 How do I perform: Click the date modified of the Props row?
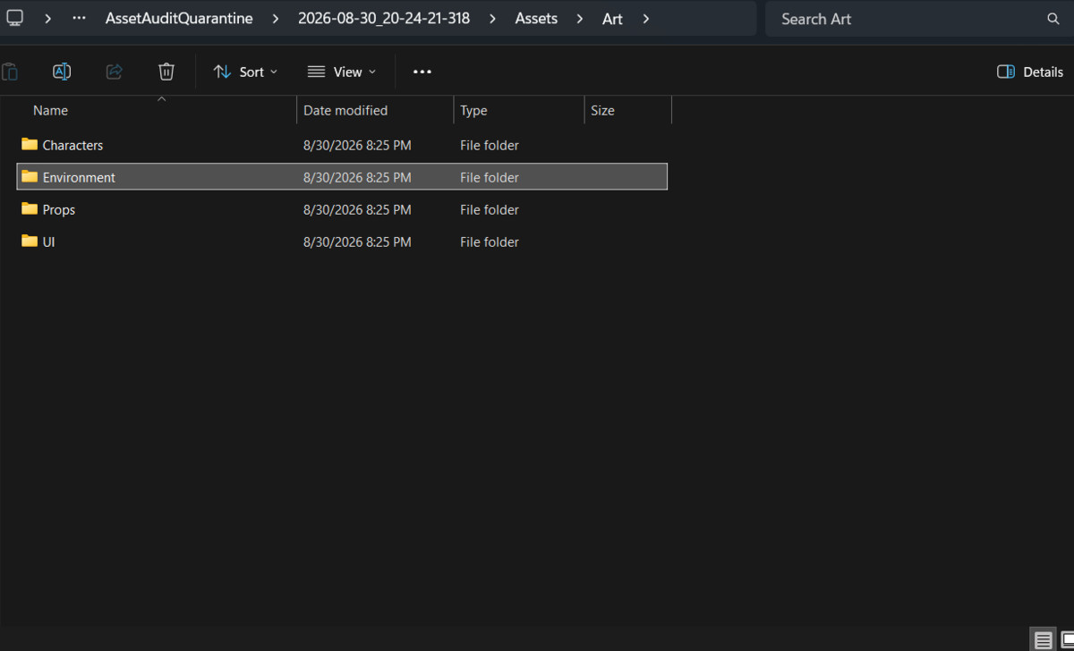(357, 209)
